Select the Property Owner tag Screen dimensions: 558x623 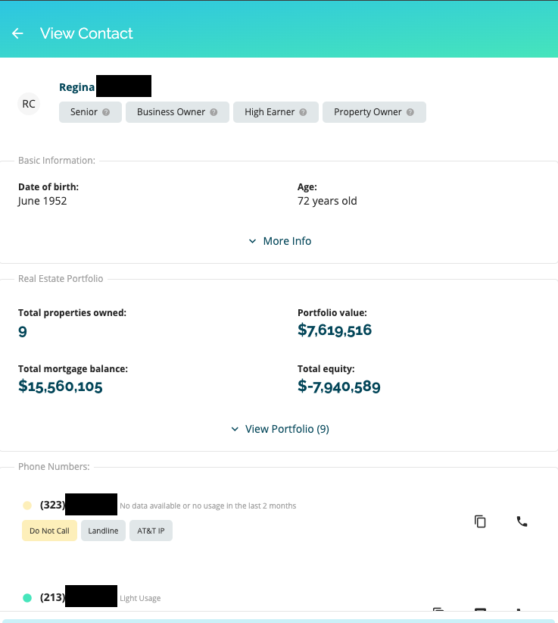(374, 112)
